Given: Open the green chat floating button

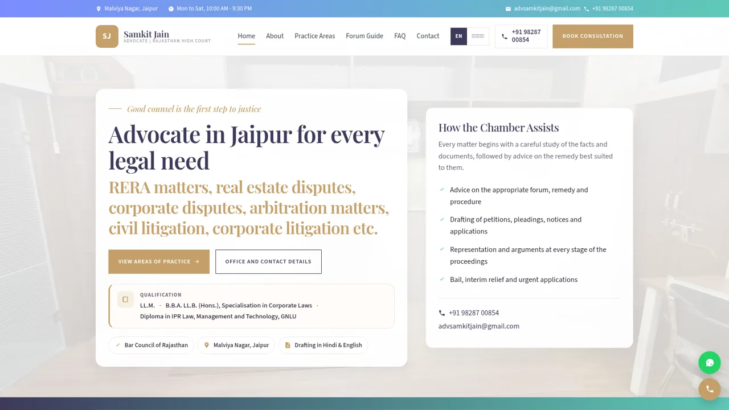Looking at the screenshot, I should 710,363.
